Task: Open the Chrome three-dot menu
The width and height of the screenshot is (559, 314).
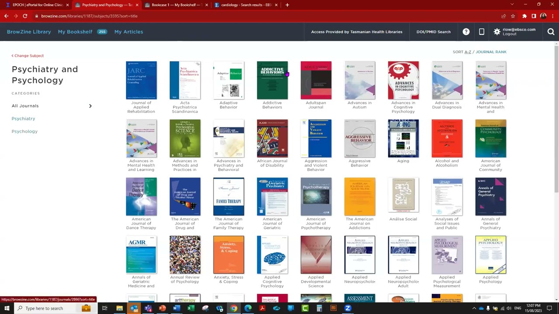Action: [552, 16]
